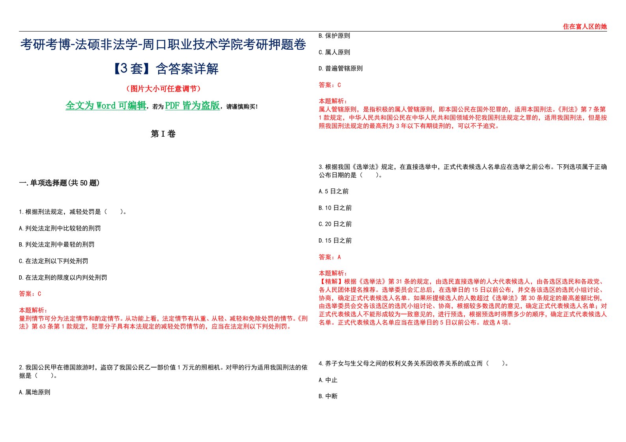Click question 2 about 我国公民甲在德国旅游
This screenshot has height=442, width=626.
[163, 371]
